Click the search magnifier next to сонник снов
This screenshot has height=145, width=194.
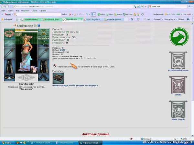(x=189, y=6)
